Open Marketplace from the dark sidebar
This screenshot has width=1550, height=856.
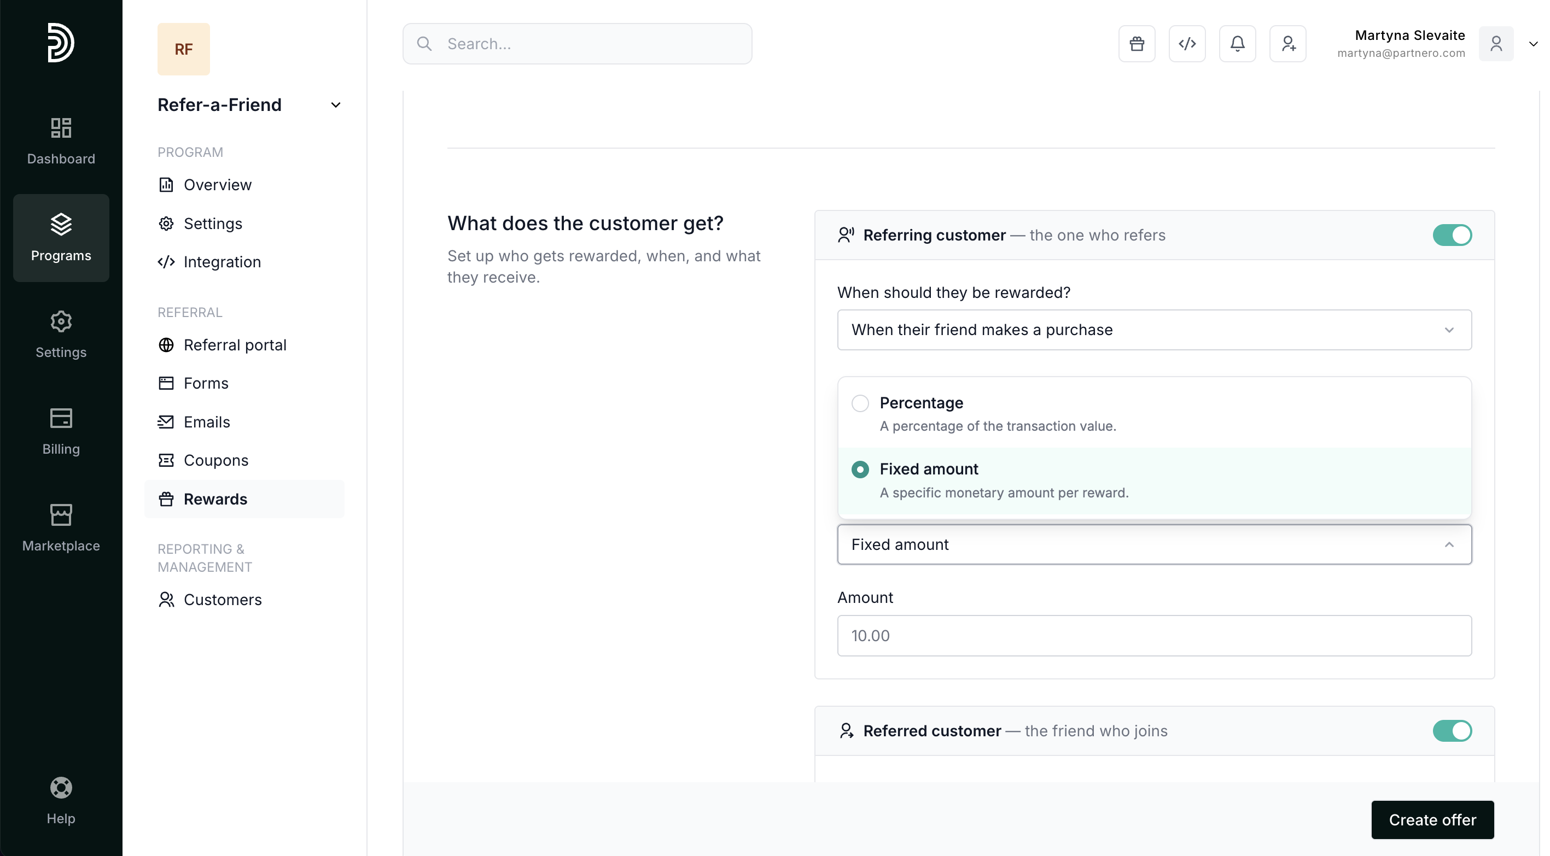(61, 527)
